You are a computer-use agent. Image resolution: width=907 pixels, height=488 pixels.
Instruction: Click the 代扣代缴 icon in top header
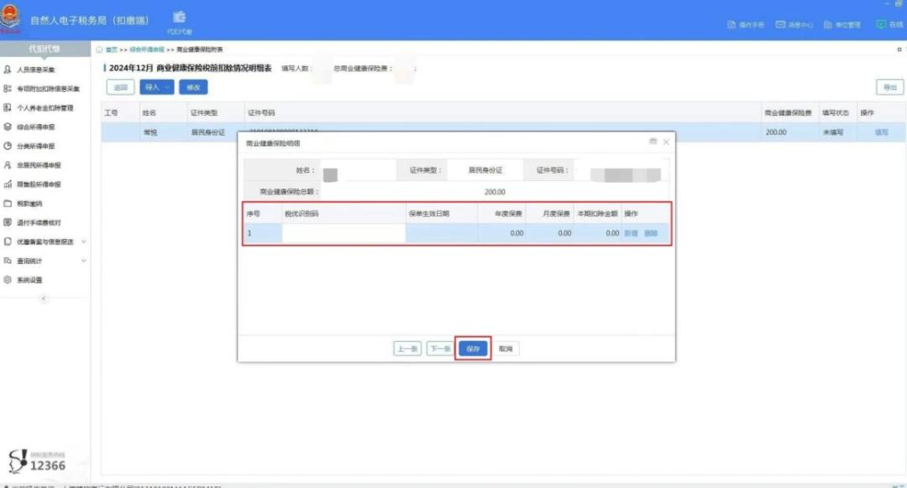pyautogui.click(x=180, y=18)
